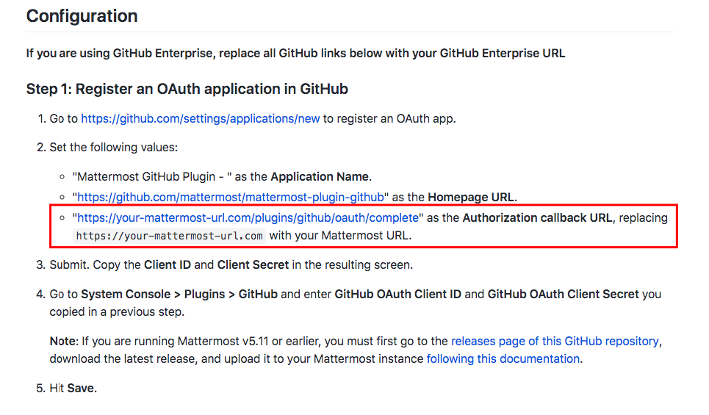This screenshot has width=709, height=415.
Task: Click the bold Note: label
Action: (64, 342)
